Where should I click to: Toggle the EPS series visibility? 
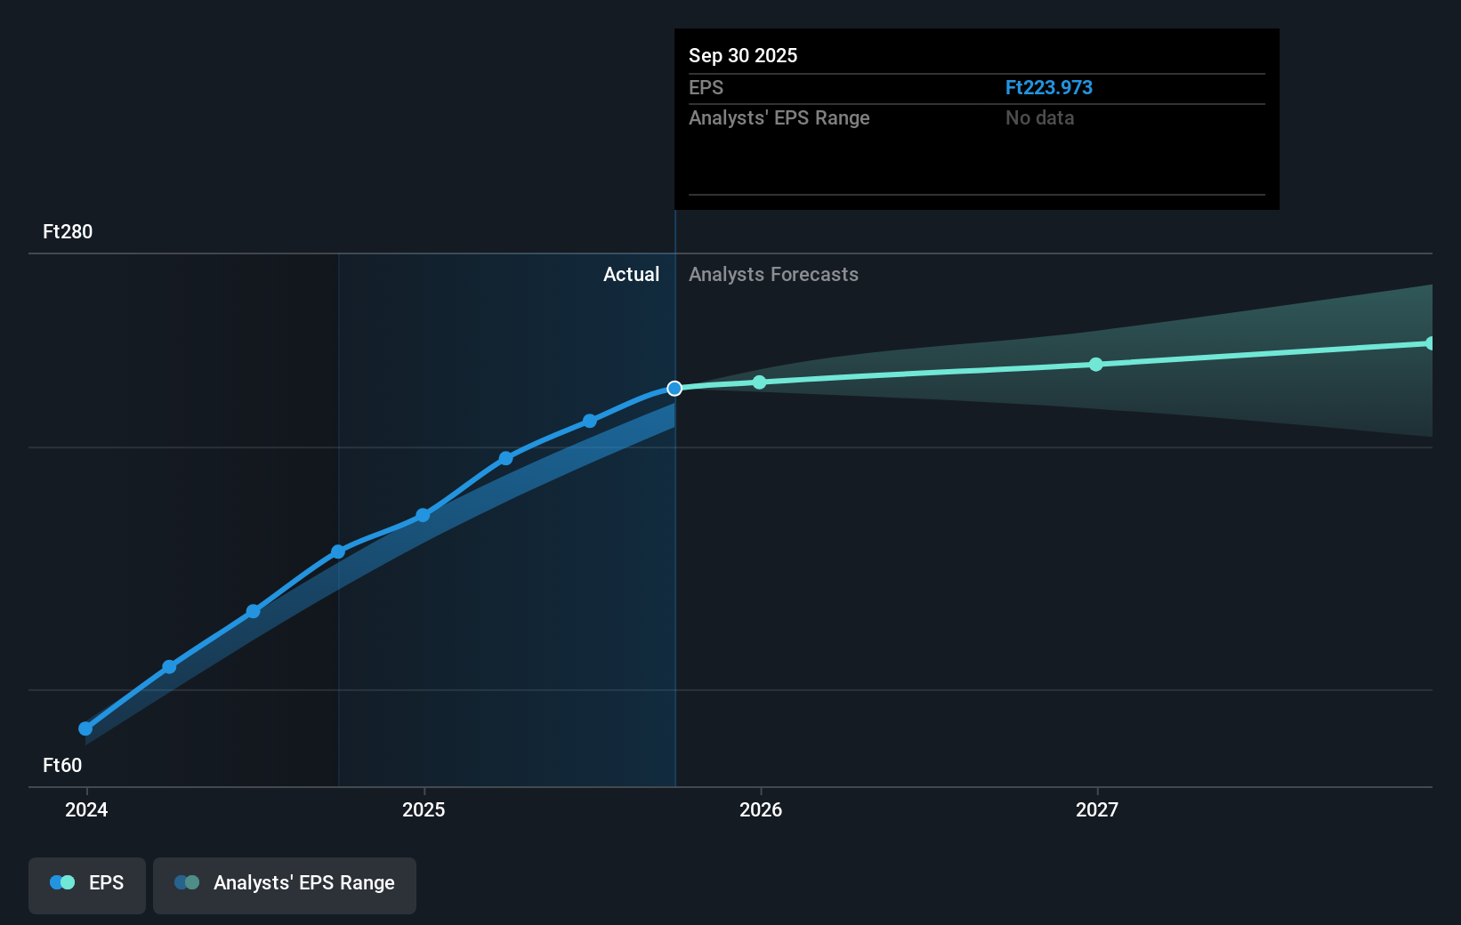click(x=86, y=885)
